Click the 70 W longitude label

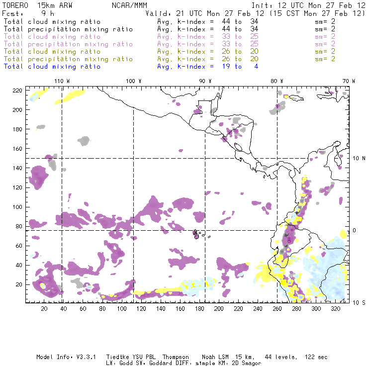point(350,81)
